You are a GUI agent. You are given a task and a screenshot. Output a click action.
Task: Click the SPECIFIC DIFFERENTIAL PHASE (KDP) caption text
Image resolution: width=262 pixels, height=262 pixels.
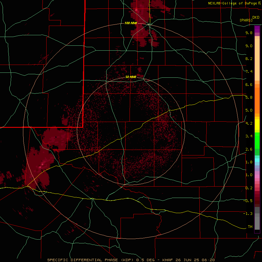tap(90, 260)
